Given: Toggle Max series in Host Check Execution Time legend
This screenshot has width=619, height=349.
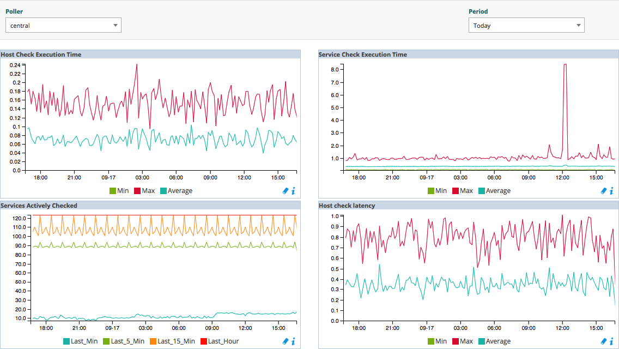Looking at the screenshot, I should coord(148,191).
